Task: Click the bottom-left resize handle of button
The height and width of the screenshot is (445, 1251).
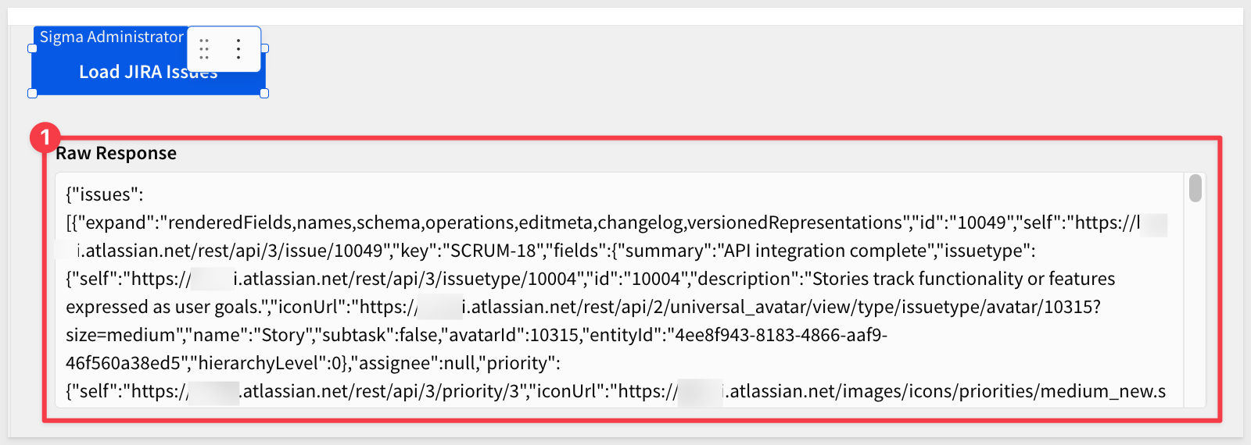Action: coord(32,94)
